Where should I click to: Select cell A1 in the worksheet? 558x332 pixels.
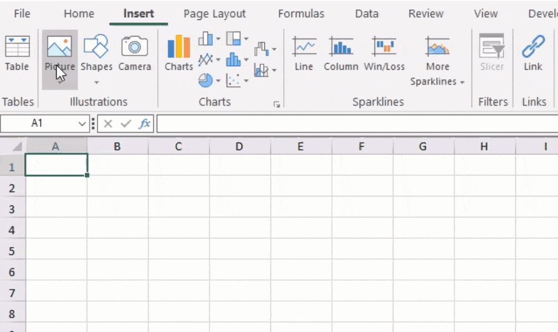[x=55, y=164]
